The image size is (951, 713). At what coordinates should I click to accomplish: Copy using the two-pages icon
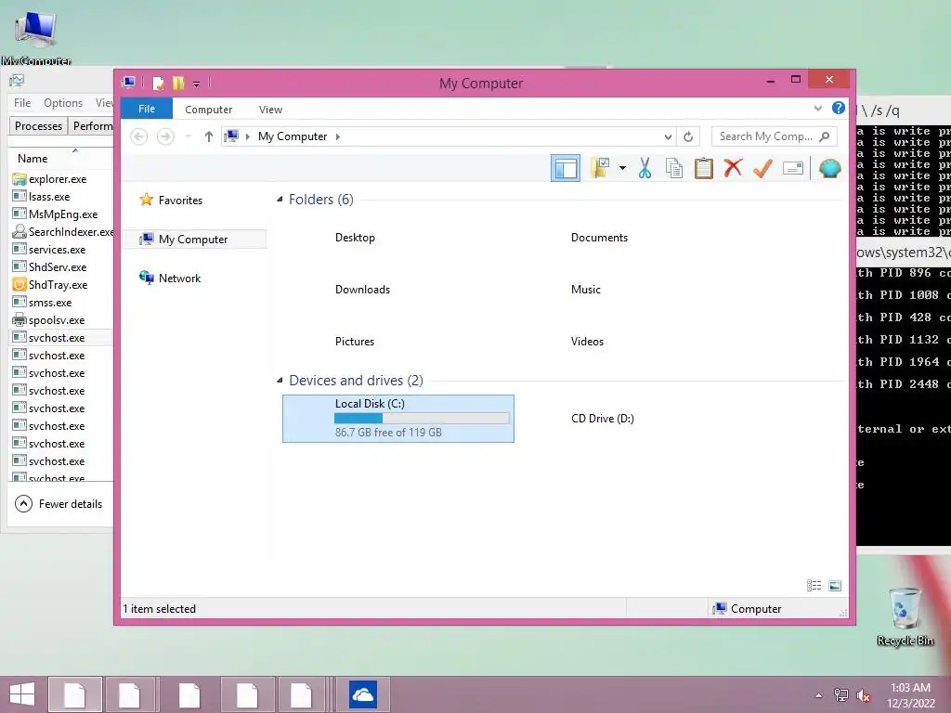[674, 168]
